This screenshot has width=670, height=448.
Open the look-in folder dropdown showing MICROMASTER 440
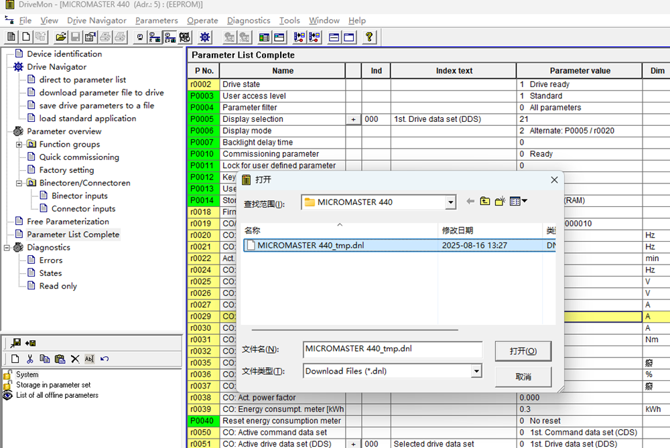[451, 202]
